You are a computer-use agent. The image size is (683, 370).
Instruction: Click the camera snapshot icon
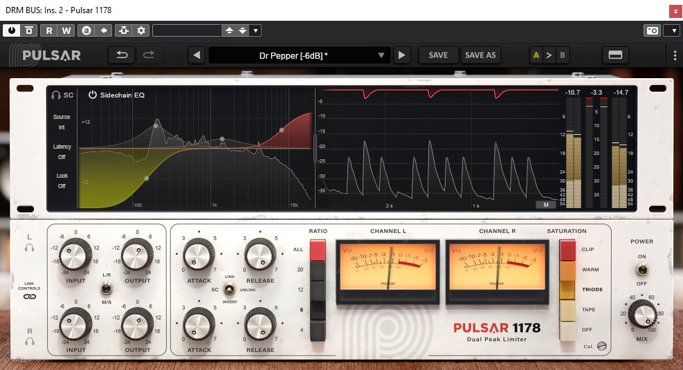[x=652, y=30]
